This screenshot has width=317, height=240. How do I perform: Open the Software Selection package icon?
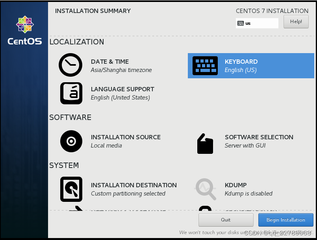click(x=205, y=144)
